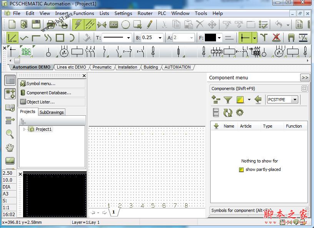Select the slanted line drawing tool

pyautogui.click(x=12, y=38)
